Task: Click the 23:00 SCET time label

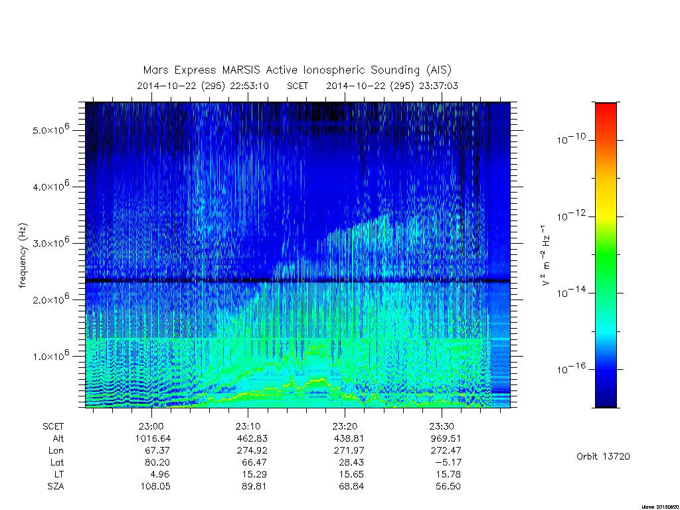Action: point(151,427)
